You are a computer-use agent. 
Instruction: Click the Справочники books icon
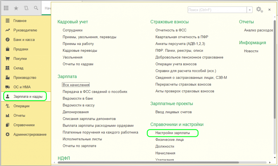(x=7, y=125)
